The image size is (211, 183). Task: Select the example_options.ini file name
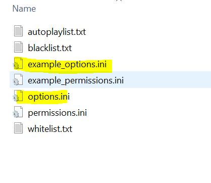point(67,65)
